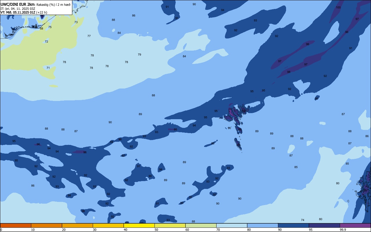371x232 pixels.
Task: Click the '50' legend tick label
Action: pos(156,230)
